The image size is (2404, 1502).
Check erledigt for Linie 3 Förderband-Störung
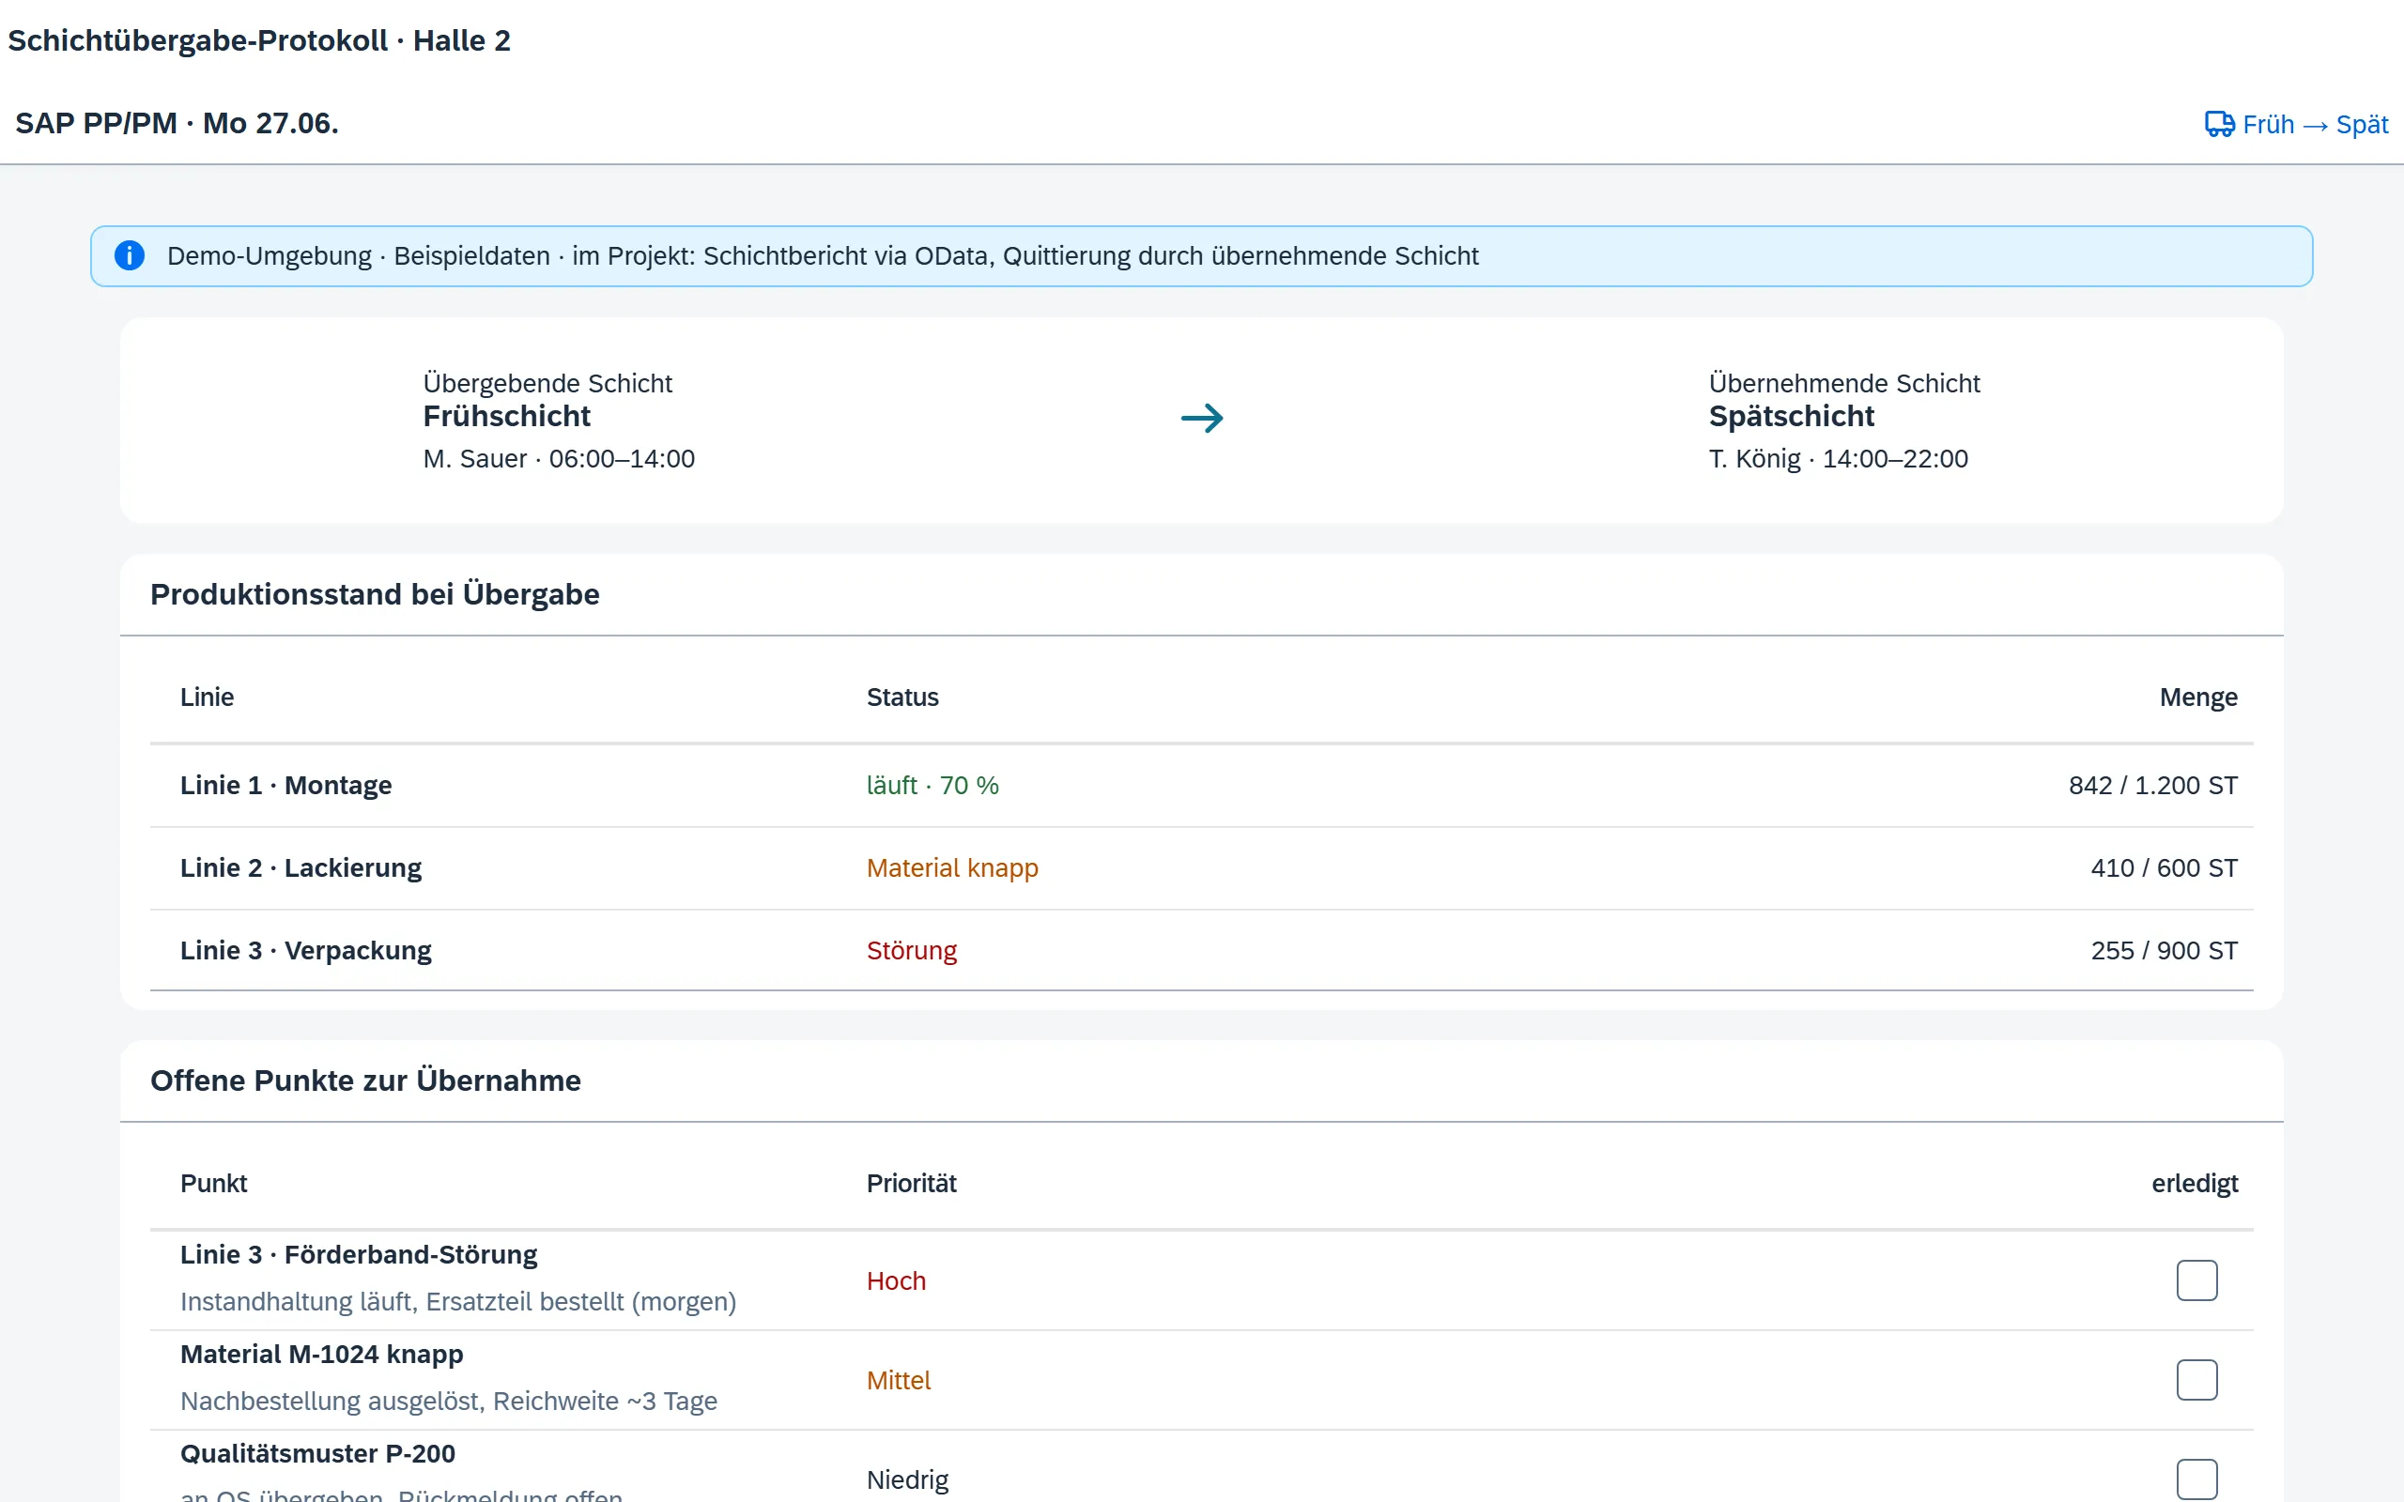[x=2196, y=1280]
